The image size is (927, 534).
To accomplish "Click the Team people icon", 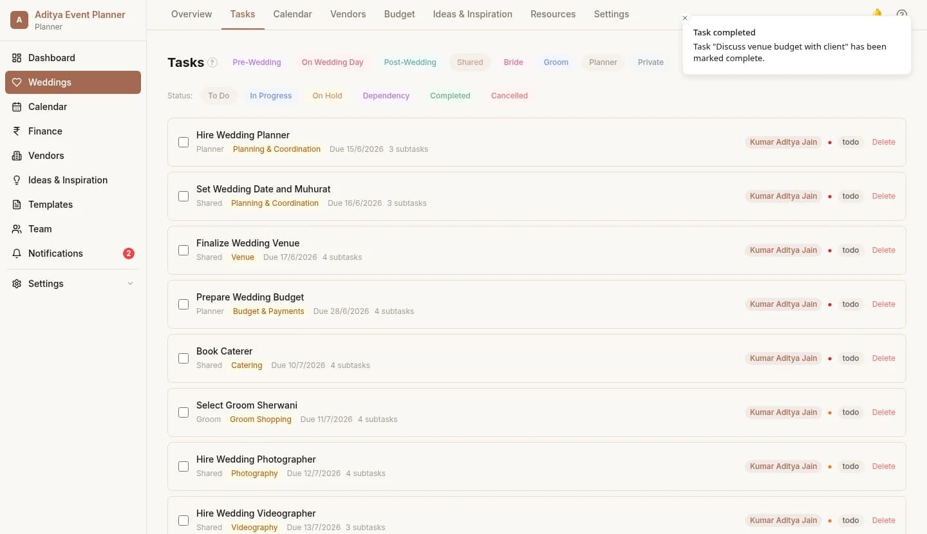I will pyautogui.click(x=17, y=229).
